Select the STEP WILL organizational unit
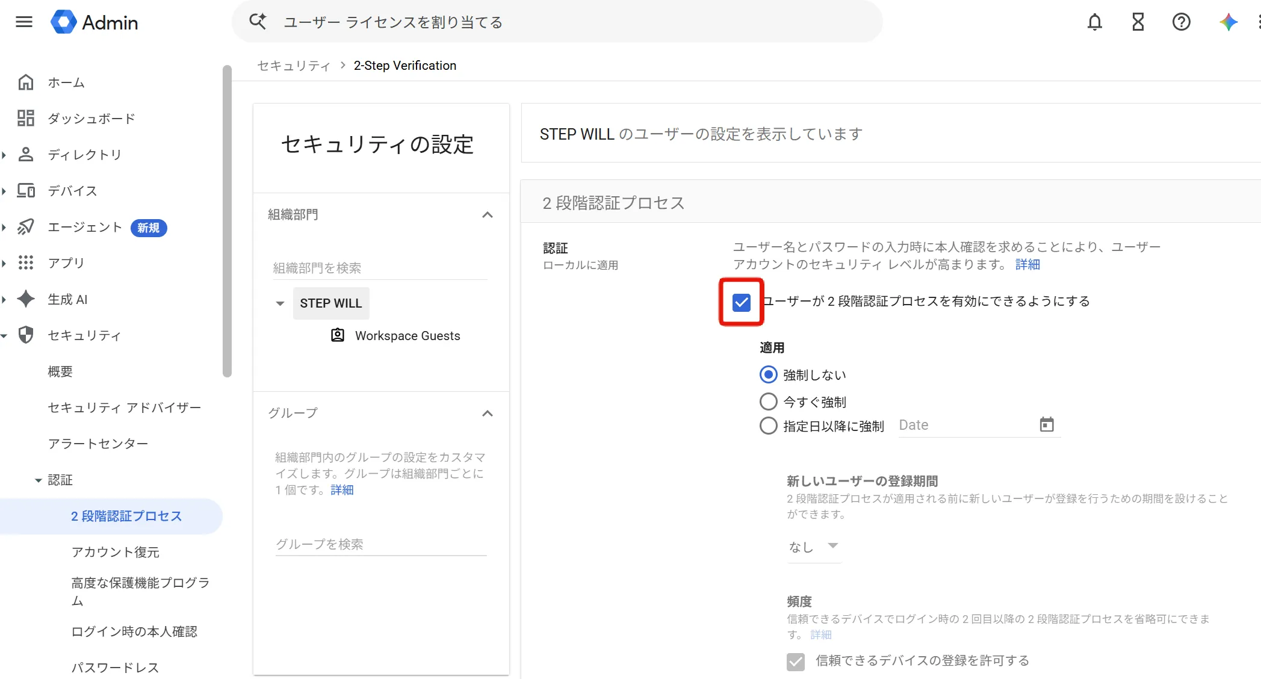This screenshot has width=1261, height=679. click(331, 303)
